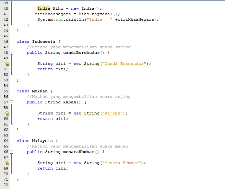Click the "India : " string literal

[x=100, y=19]
